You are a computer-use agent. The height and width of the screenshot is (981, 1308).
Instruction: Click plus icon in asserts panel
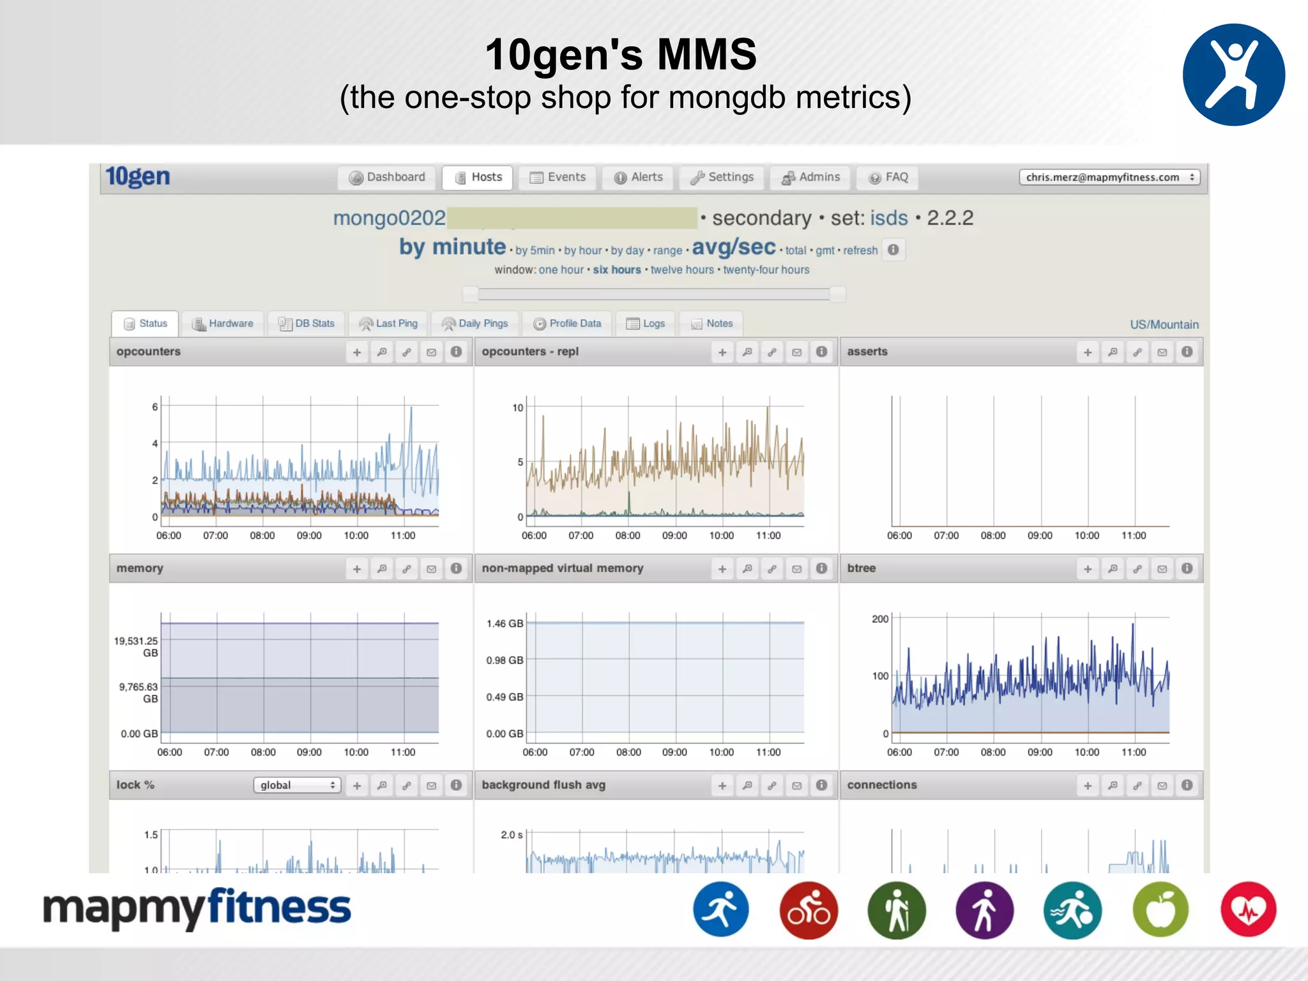click(1088, 352)
